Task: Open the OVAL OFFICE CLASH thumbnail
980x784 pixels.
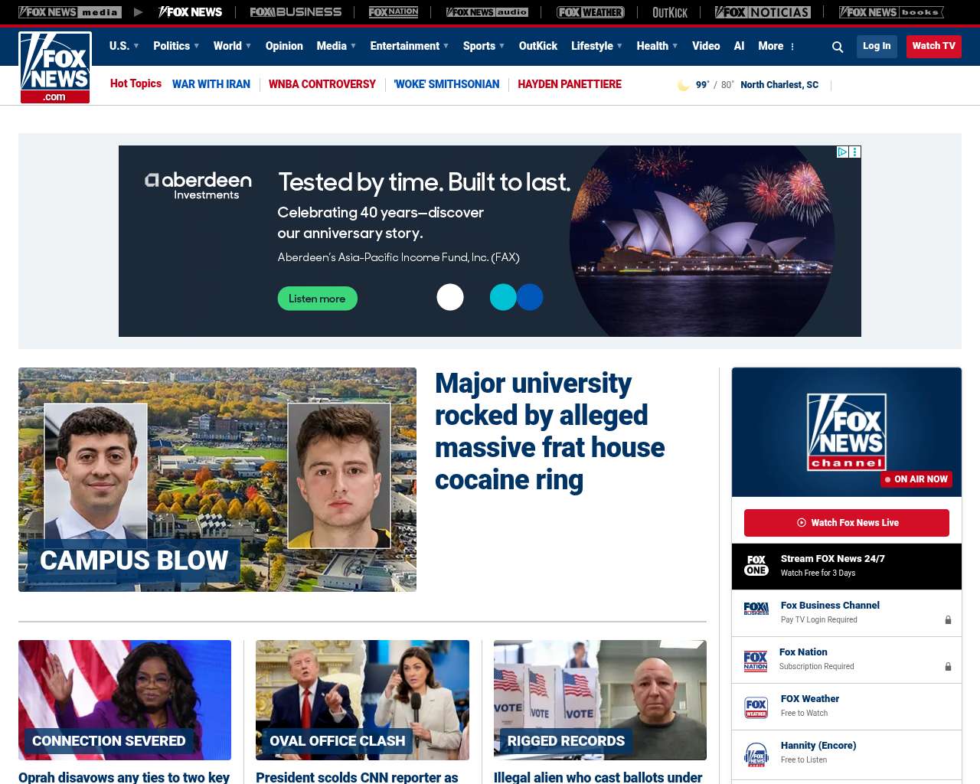Action: (362, 700)
